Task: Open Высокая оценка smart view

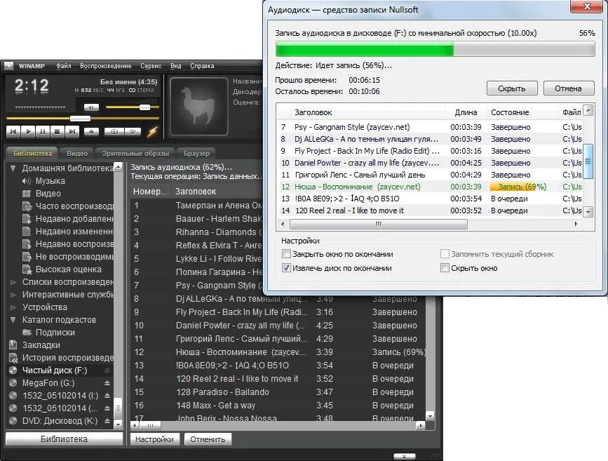Action: (62, 269)
